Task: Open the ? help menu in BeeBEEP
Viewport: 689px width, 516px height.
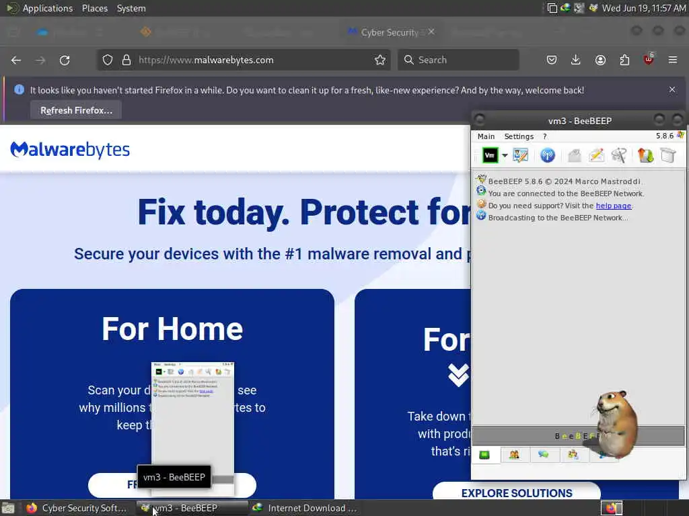Action: point(545,136)
